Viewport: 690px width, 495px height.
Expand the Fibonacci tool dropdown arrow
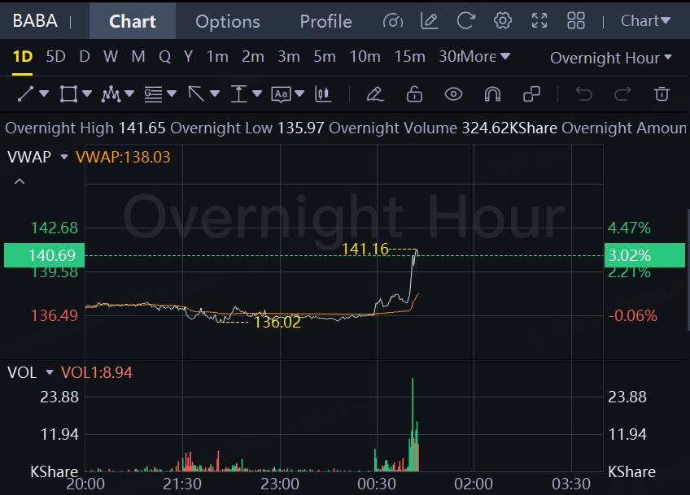(x=172, y=93)
